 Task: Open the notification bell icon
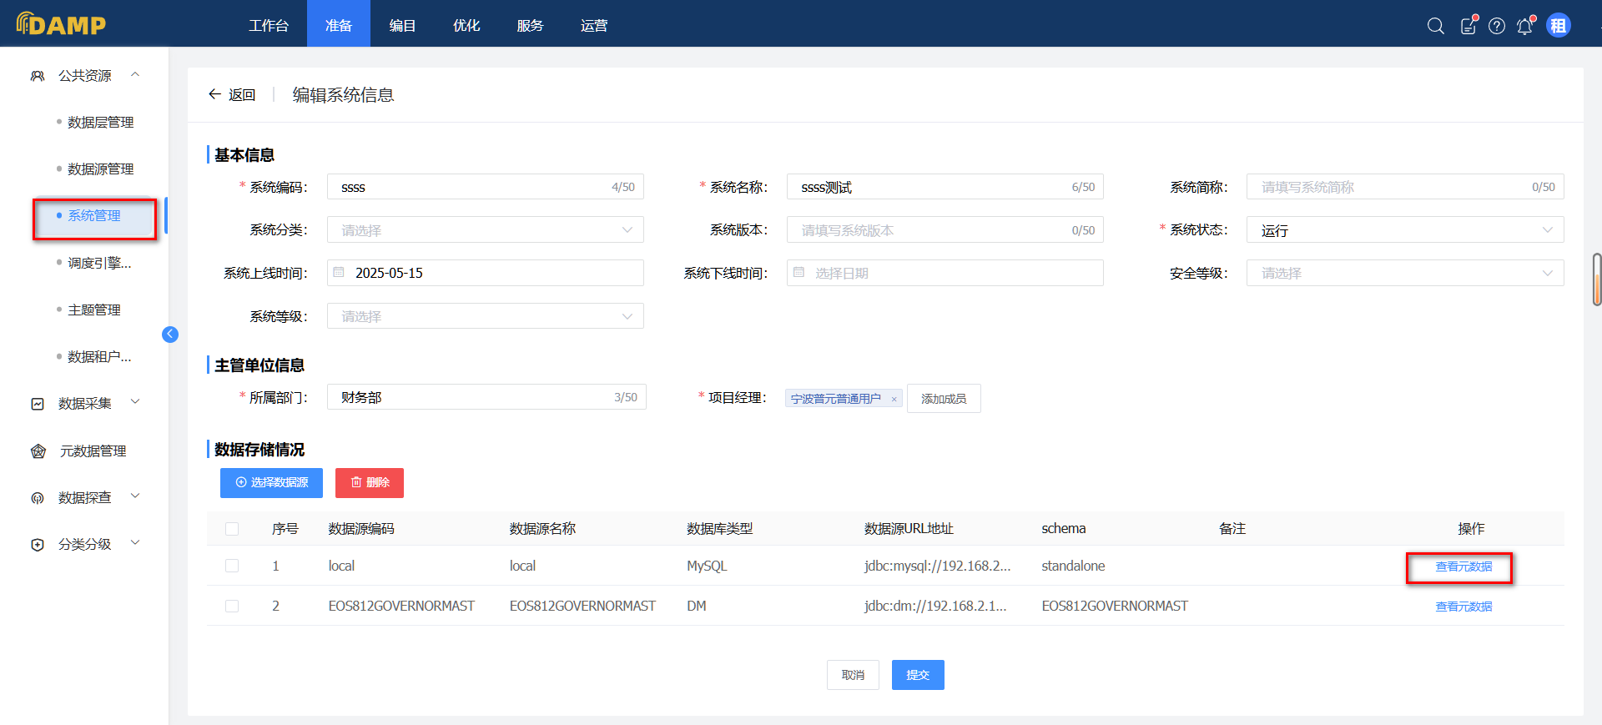[x=1524, y=26]
